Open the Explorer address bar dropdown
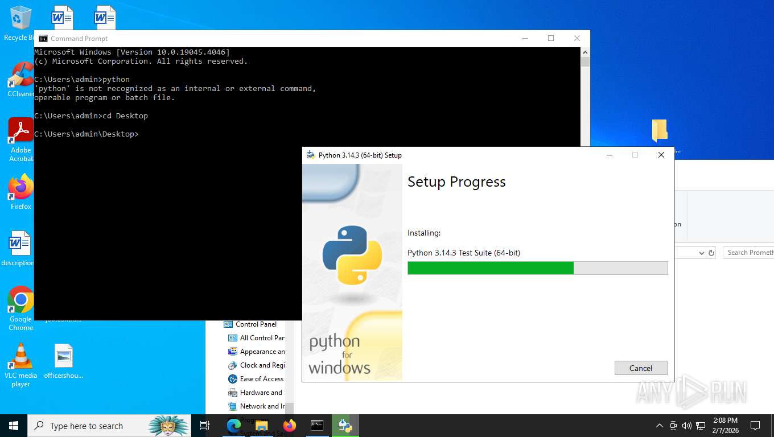This screenshot has height=437, width=774. [701, 253]
